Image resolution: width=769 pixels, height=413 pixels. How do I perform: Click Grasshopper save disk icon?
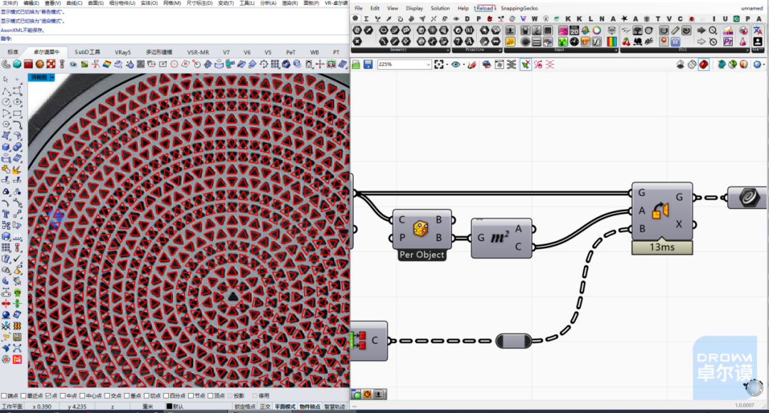coord(368,64)
